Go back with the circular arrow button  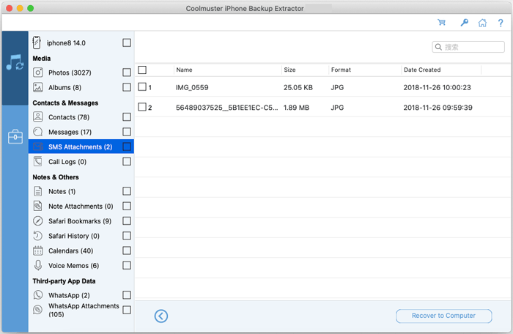pyautogui.click(x=161, y=316)
